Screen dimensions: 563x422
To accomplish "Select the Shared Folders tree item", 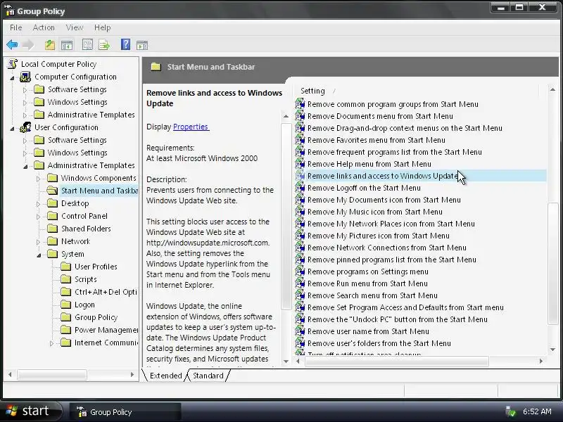I will (86, 229).
